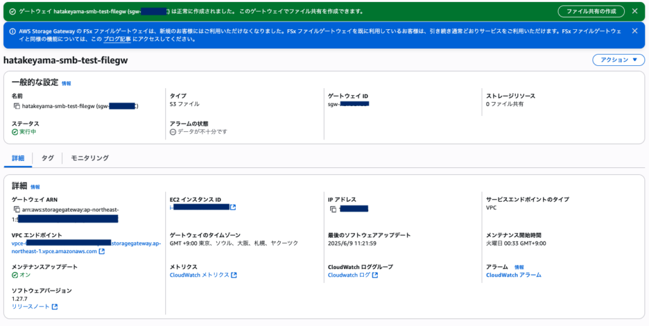Select the GMT +9:00 timezone value
The image size is (649, 326).
tap(234, 243)
